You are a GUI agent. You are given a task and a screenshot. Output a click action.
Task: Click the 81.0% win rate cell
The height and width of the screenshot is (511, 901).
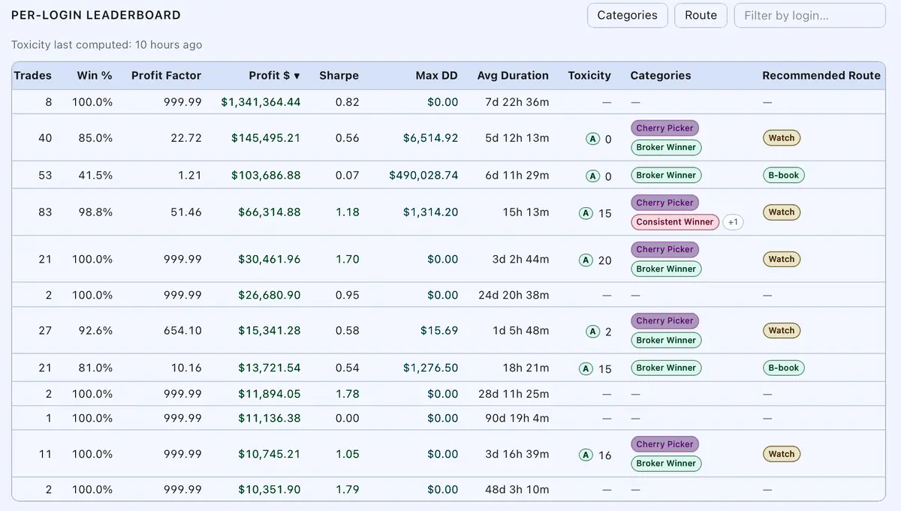[x=94, y=368]
